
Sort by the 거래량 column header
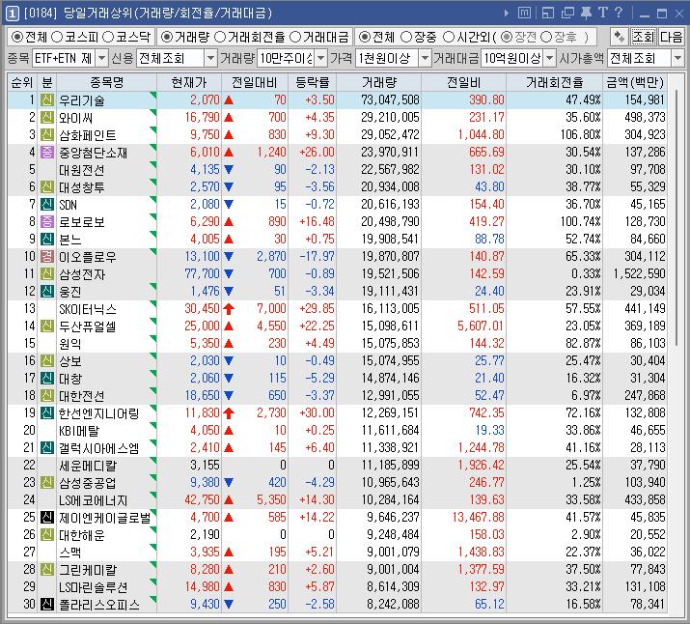pos(379,82)
